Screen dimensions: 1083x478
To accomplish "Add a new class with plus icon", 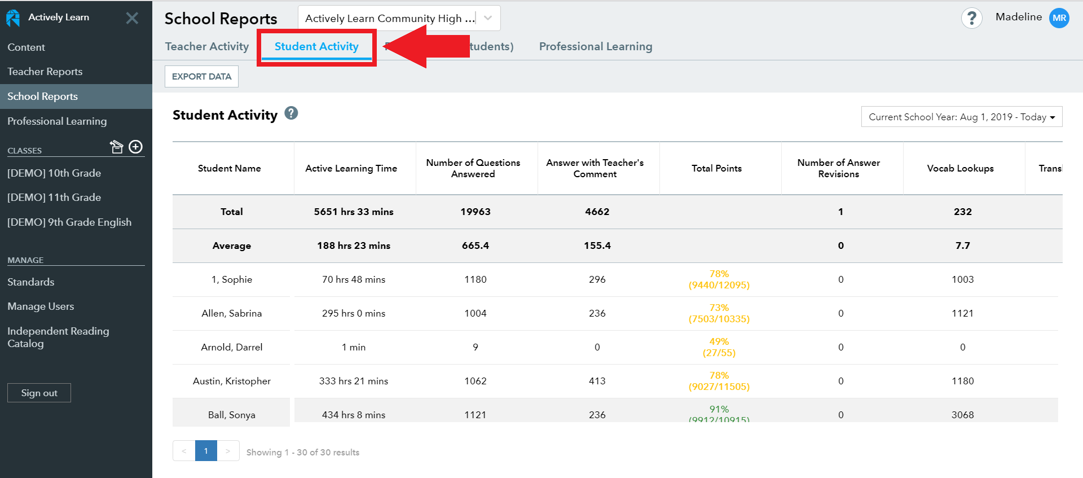I will [136, 147].
